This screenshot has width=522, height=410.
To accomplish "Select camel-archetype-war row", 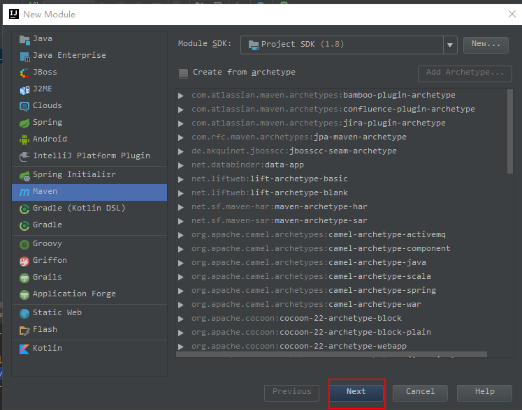I will click(x=341, y=304).
